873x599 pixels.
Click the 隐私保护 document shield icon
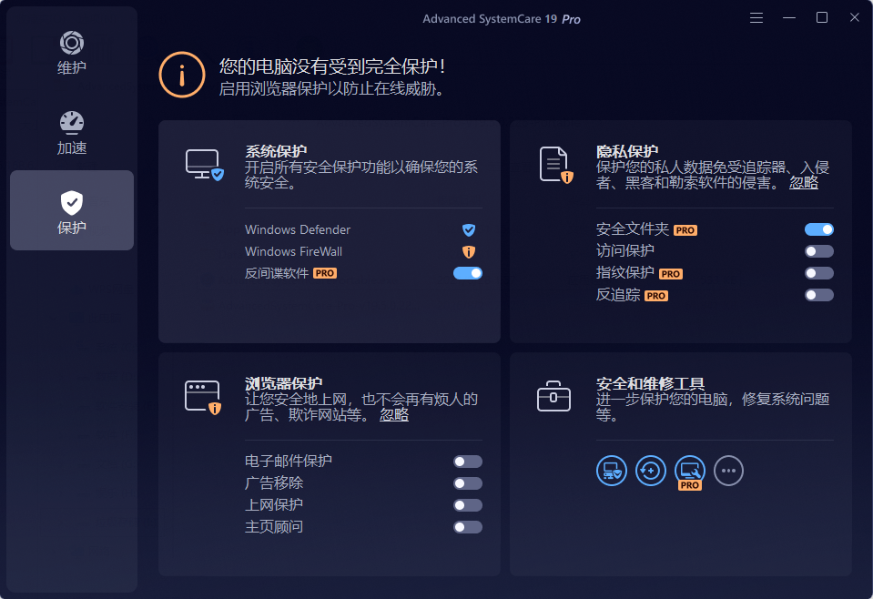click(555, 165)
